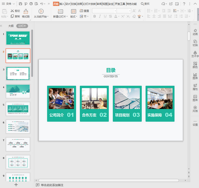Screen dimensions: 199x188
Task: Open the 节 section dropdown
Action: pos(84,16)
